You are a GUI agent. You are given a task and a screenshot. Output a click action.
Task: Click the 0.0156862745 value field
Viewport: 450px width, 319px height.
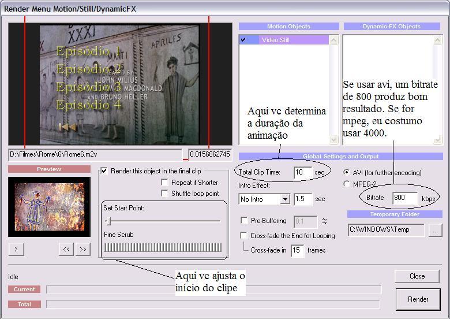[x=210, y=154]
